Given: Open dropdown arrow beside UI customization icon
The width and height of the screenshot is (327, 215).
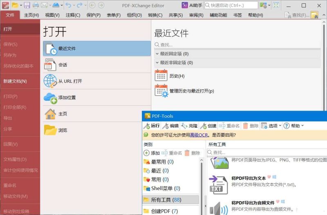Looking at the screenshot, I should (269, 5).
